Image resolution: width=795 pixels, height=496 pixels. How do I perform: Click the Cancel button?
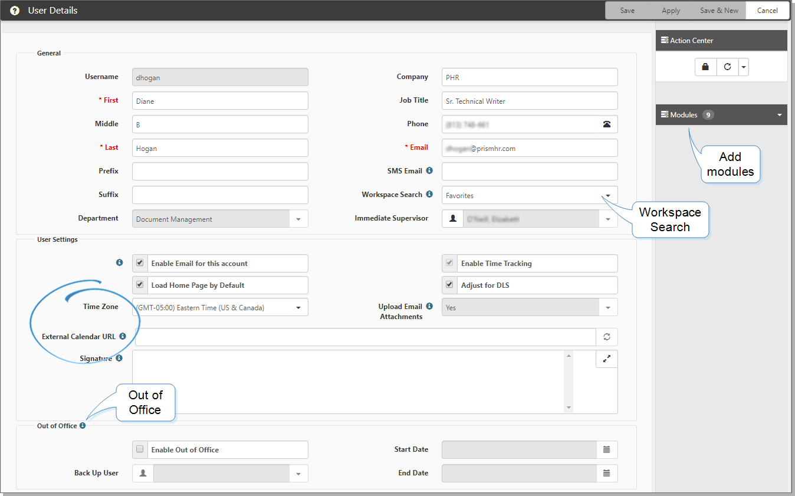point(767,11)
